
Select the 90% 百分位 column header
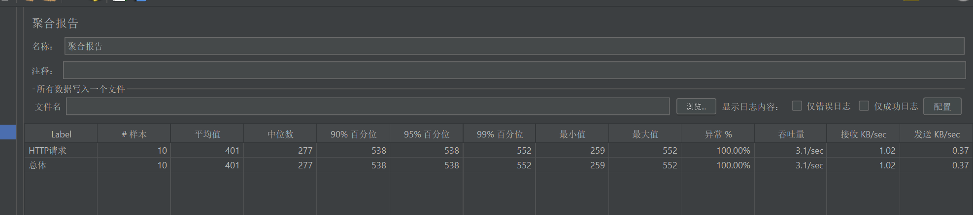pyautogui.click(x=353, y=134)
